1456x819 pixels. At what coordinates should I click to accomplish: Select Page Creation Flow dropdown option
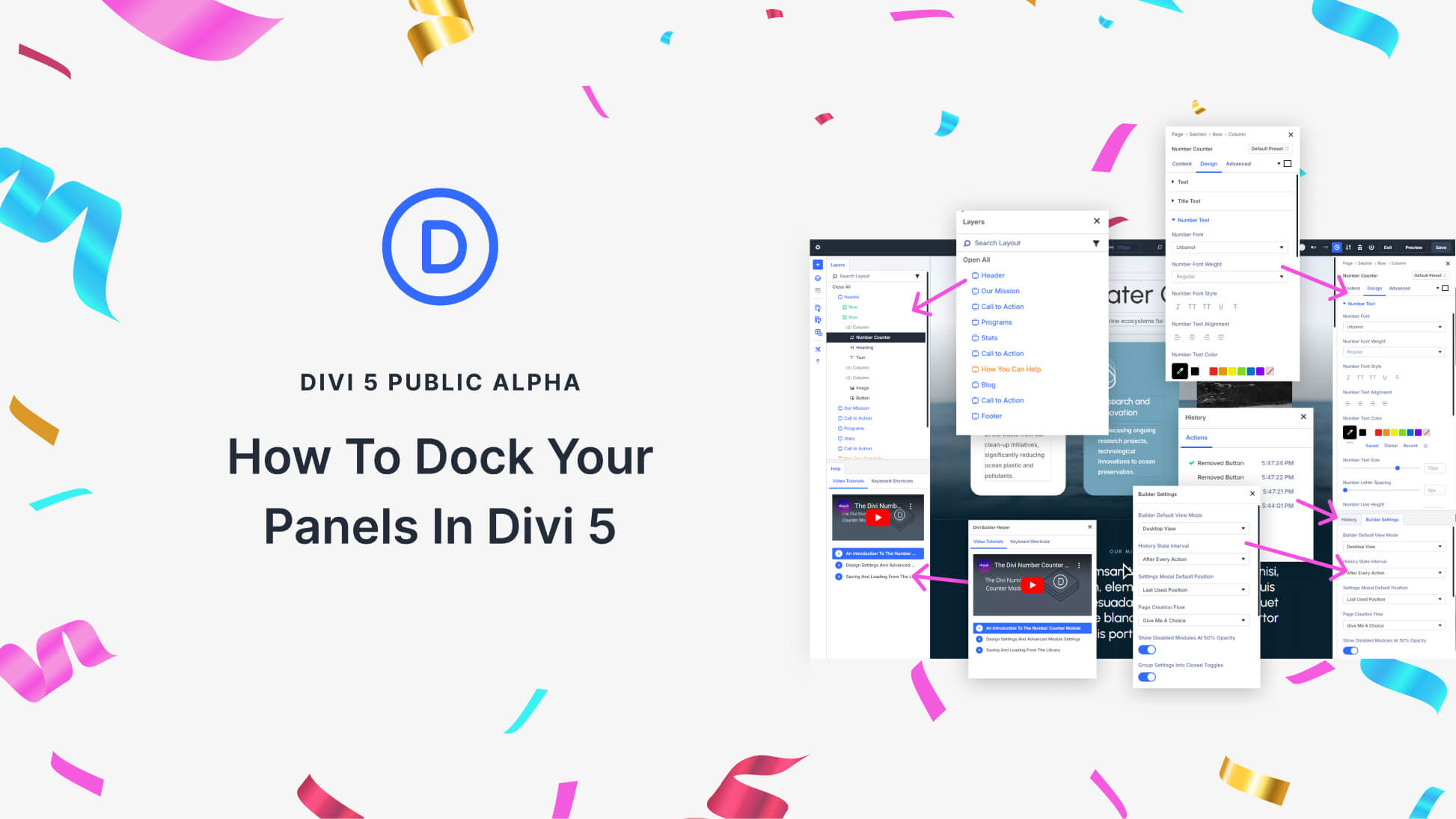point(1193,620)
